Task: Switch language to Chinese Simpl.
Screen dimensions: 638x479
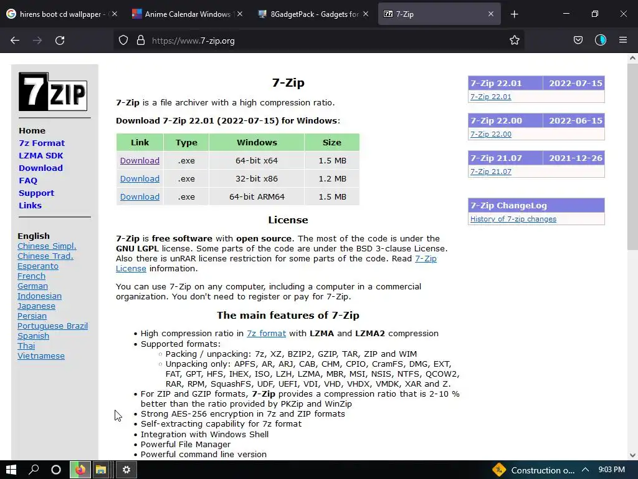Action: click(x=47, y=246)
